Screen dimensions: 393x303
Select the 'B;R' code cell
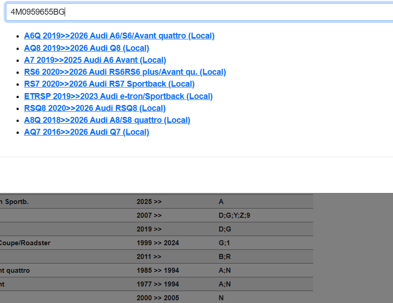click(225, 257)
